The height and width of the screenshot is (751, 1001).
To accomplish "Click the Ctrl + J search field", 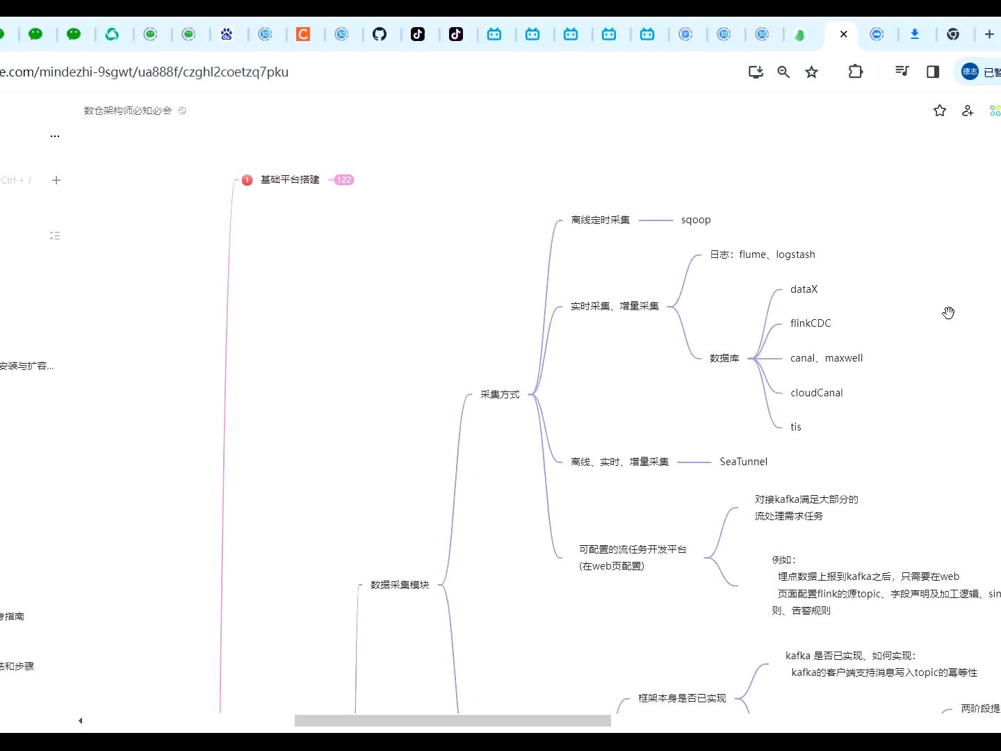I will point(16,180).
